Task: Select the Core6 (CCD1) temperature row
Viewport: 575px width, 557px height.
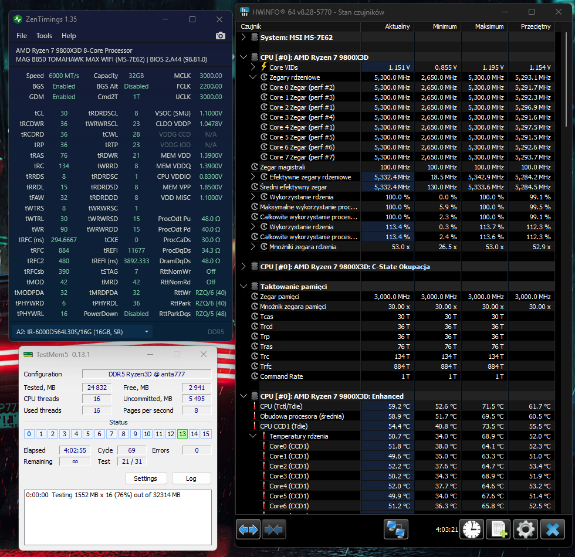Action: point(396,505)
